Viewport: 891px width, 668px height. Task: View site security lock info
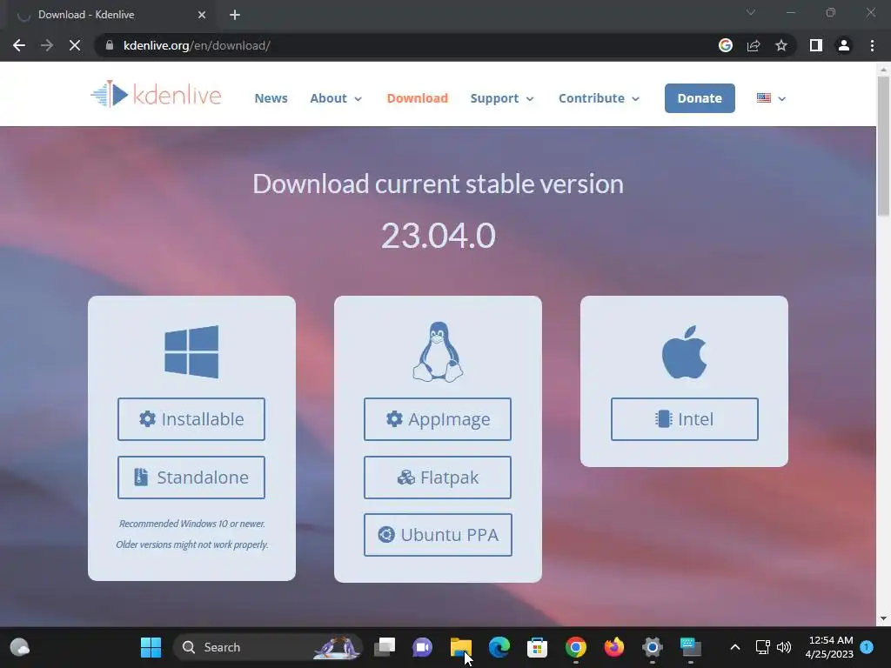pos(110,45)
